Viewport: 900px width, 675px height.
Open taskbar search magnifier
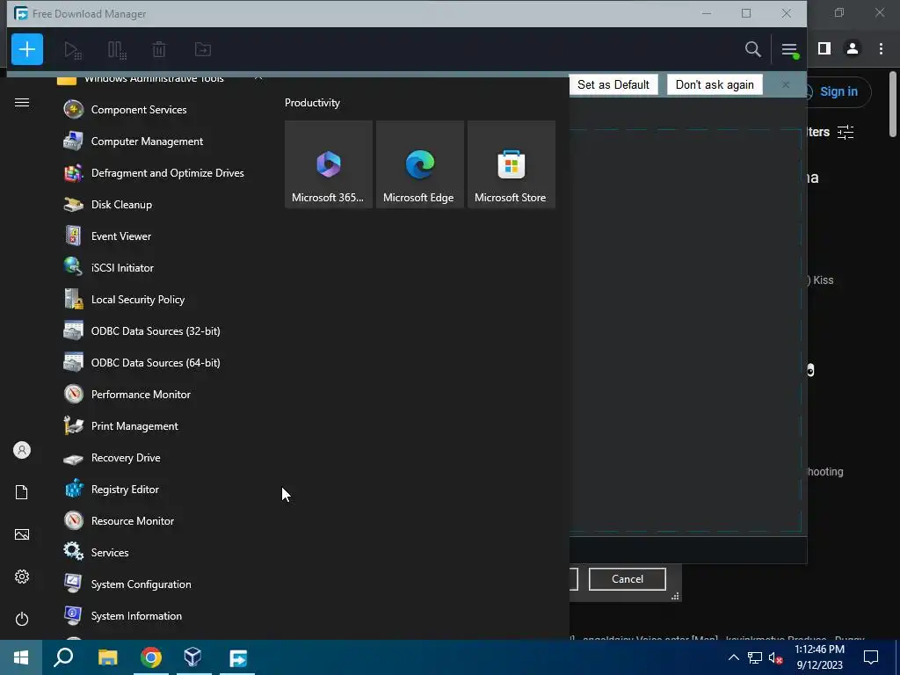63,657
